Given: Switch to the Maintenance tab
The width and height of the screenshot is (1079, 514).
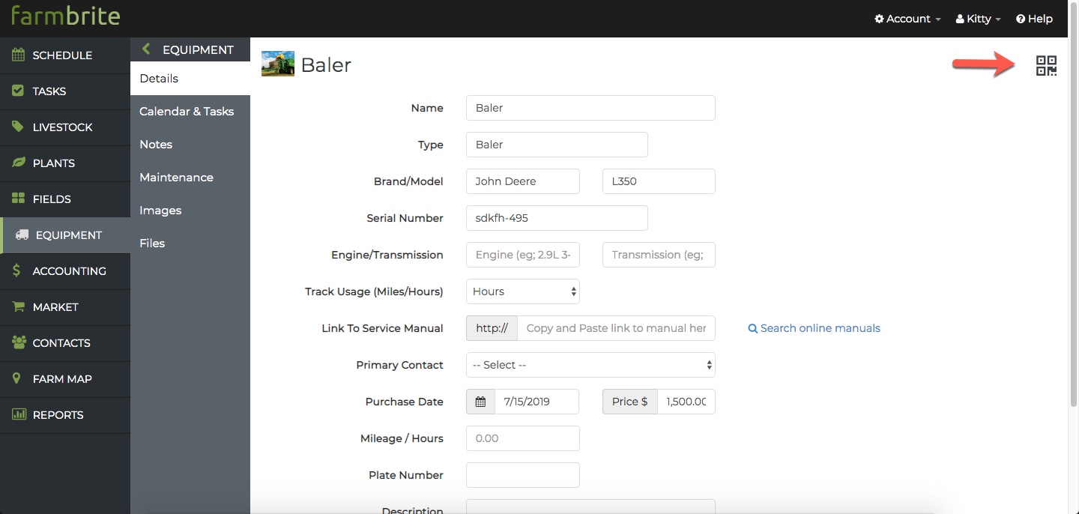Looking at the screenshot, I should point(176,178).
